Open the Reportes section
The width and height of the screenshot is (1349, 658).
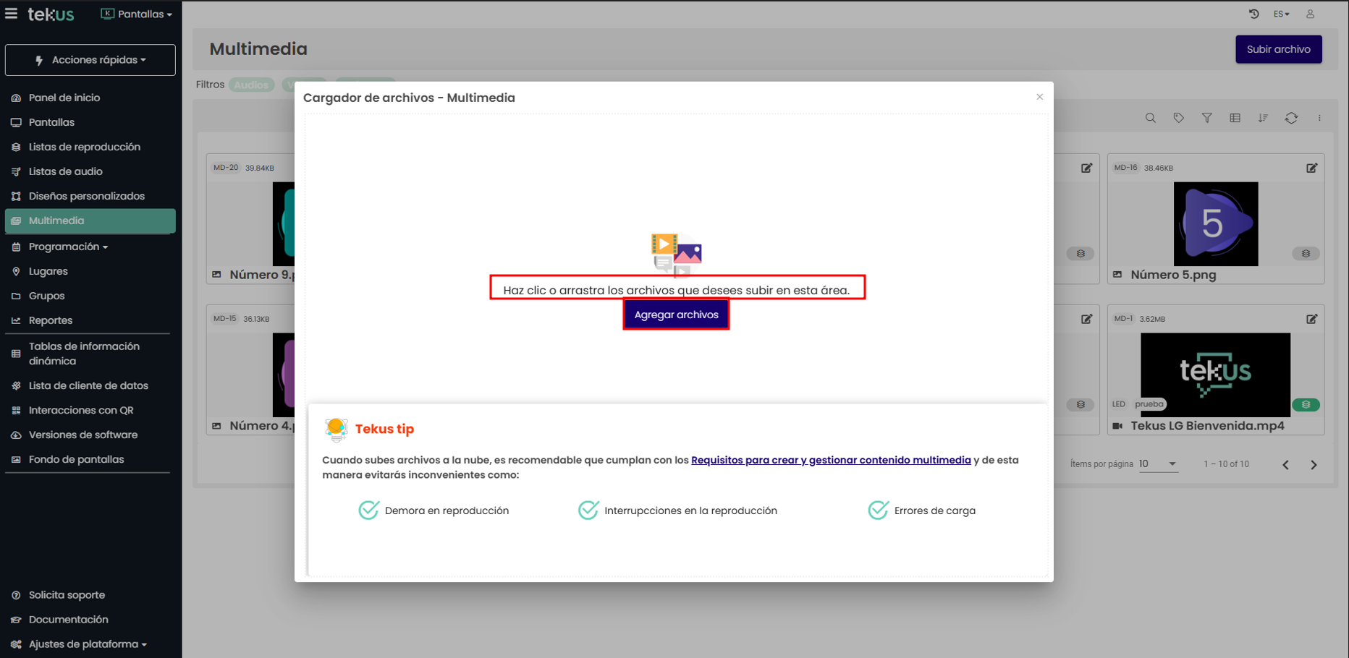(50, 320)
